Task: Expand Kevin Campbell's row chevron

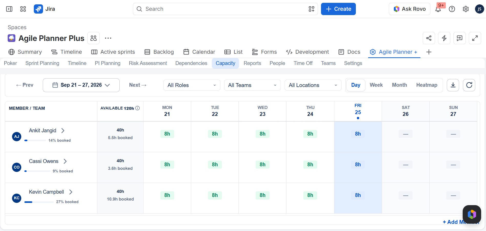Action: click(x=71, y=192)
